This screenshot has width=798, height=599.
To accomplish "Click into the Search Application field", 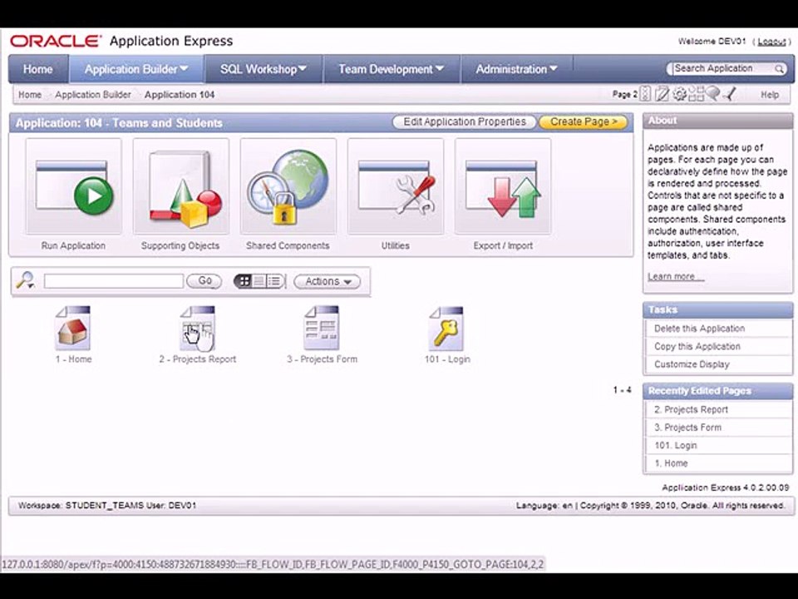I will pyautogui.click(x=722, y=69).
